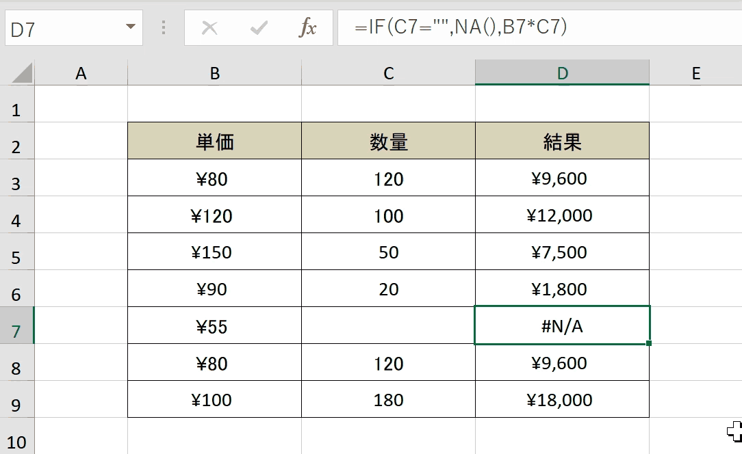Select row 2 header
Image resolution: width=742 pixels, height=454 pixels.
(16, 141)
